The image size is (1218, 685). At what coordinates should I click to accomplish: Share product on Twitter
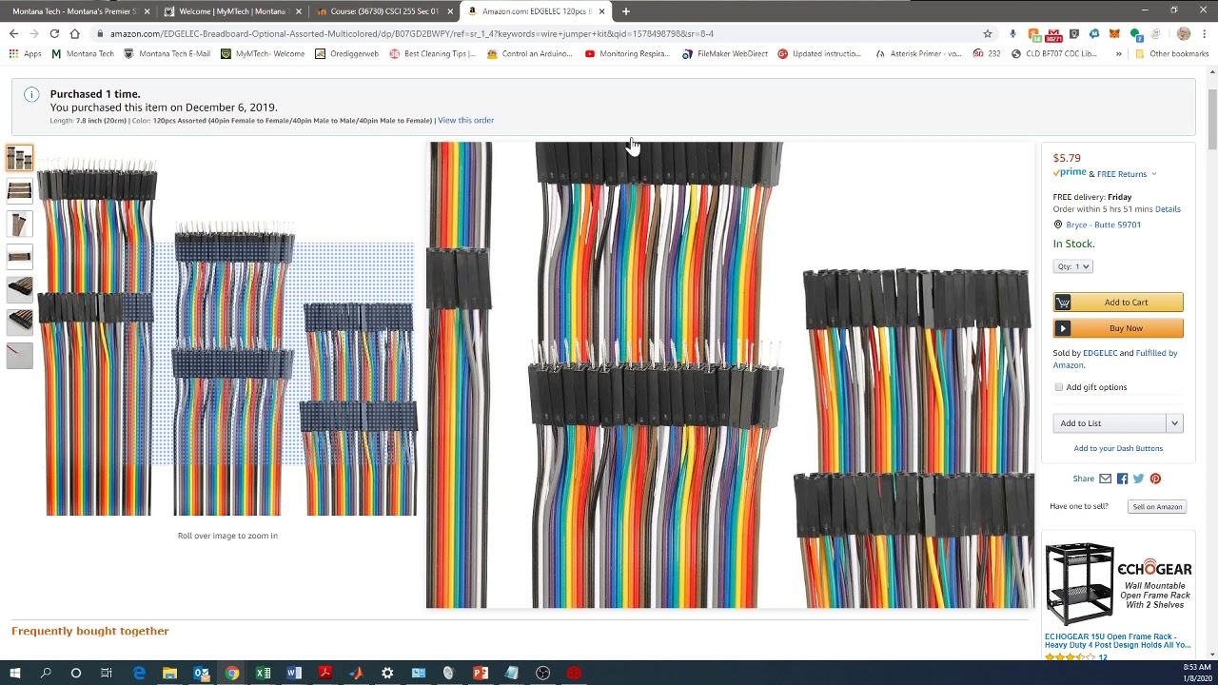(x=1138, y=479)
